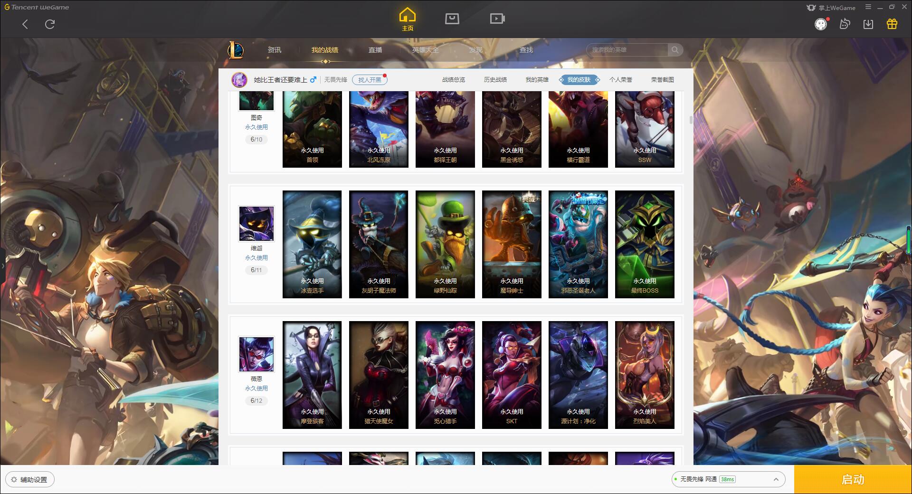912x494 pixels.
Task: Open the 觅心猎手 skin card
Action: click(445, 375)
